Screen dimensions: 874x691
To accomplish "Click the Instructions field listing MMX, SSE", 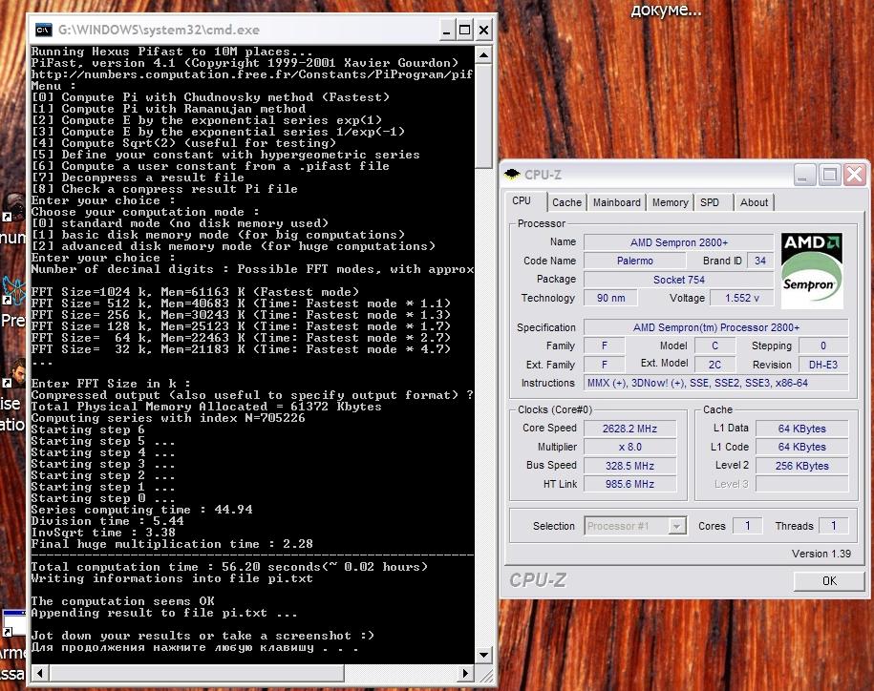I will (x=715, y=383).
